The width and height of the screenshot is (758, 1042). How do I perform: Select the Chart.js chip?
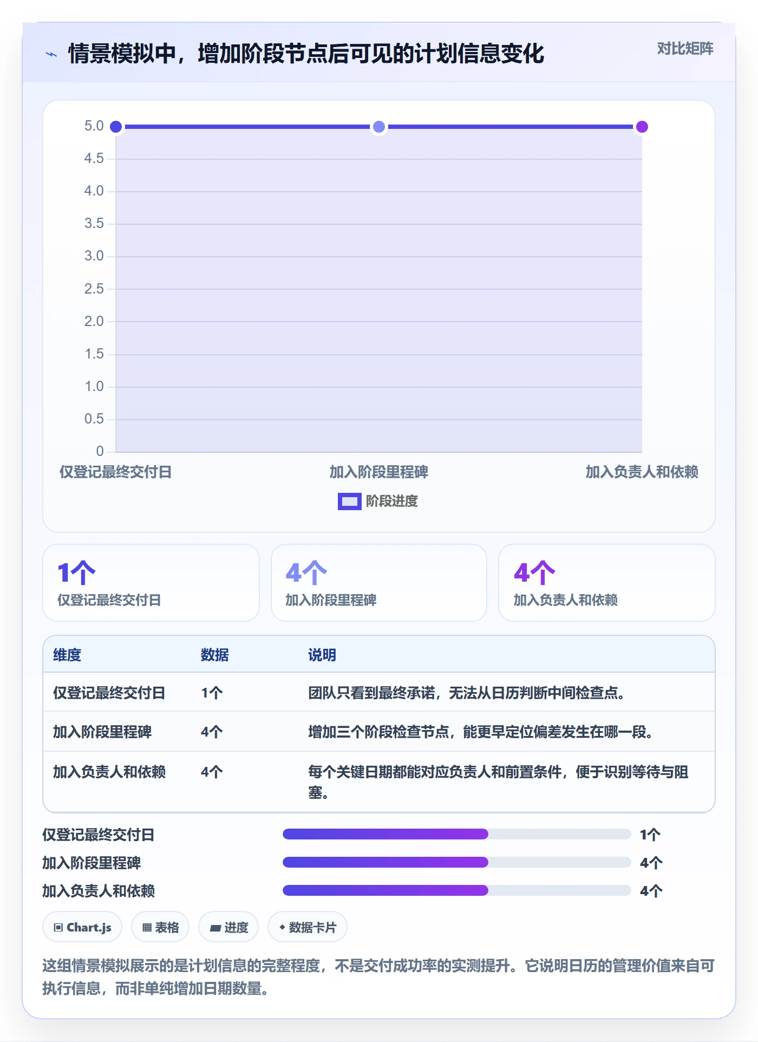[82, 927]
